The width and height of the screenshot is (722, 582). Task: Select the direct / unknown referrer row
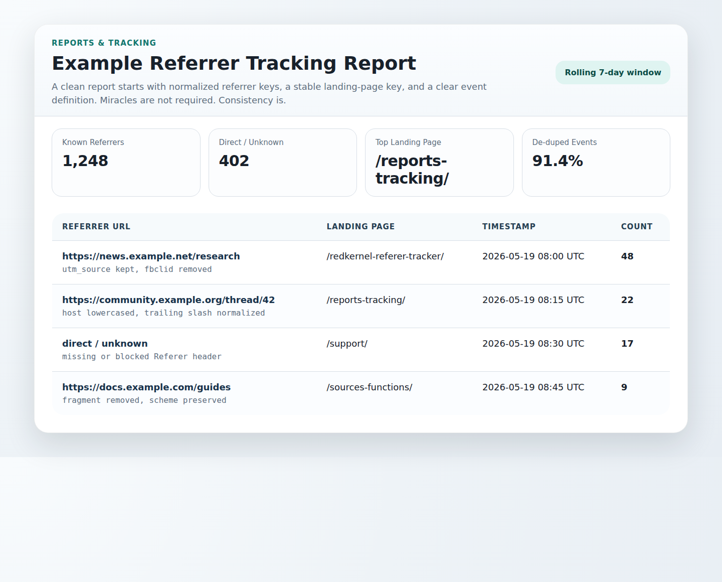click(361, 350)
